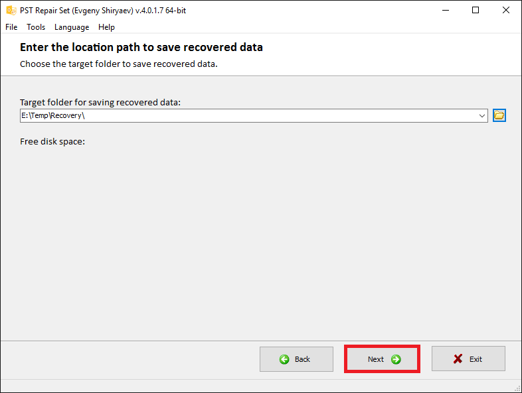Click the Next button label
522x393 pixels.
click(376, 359)
